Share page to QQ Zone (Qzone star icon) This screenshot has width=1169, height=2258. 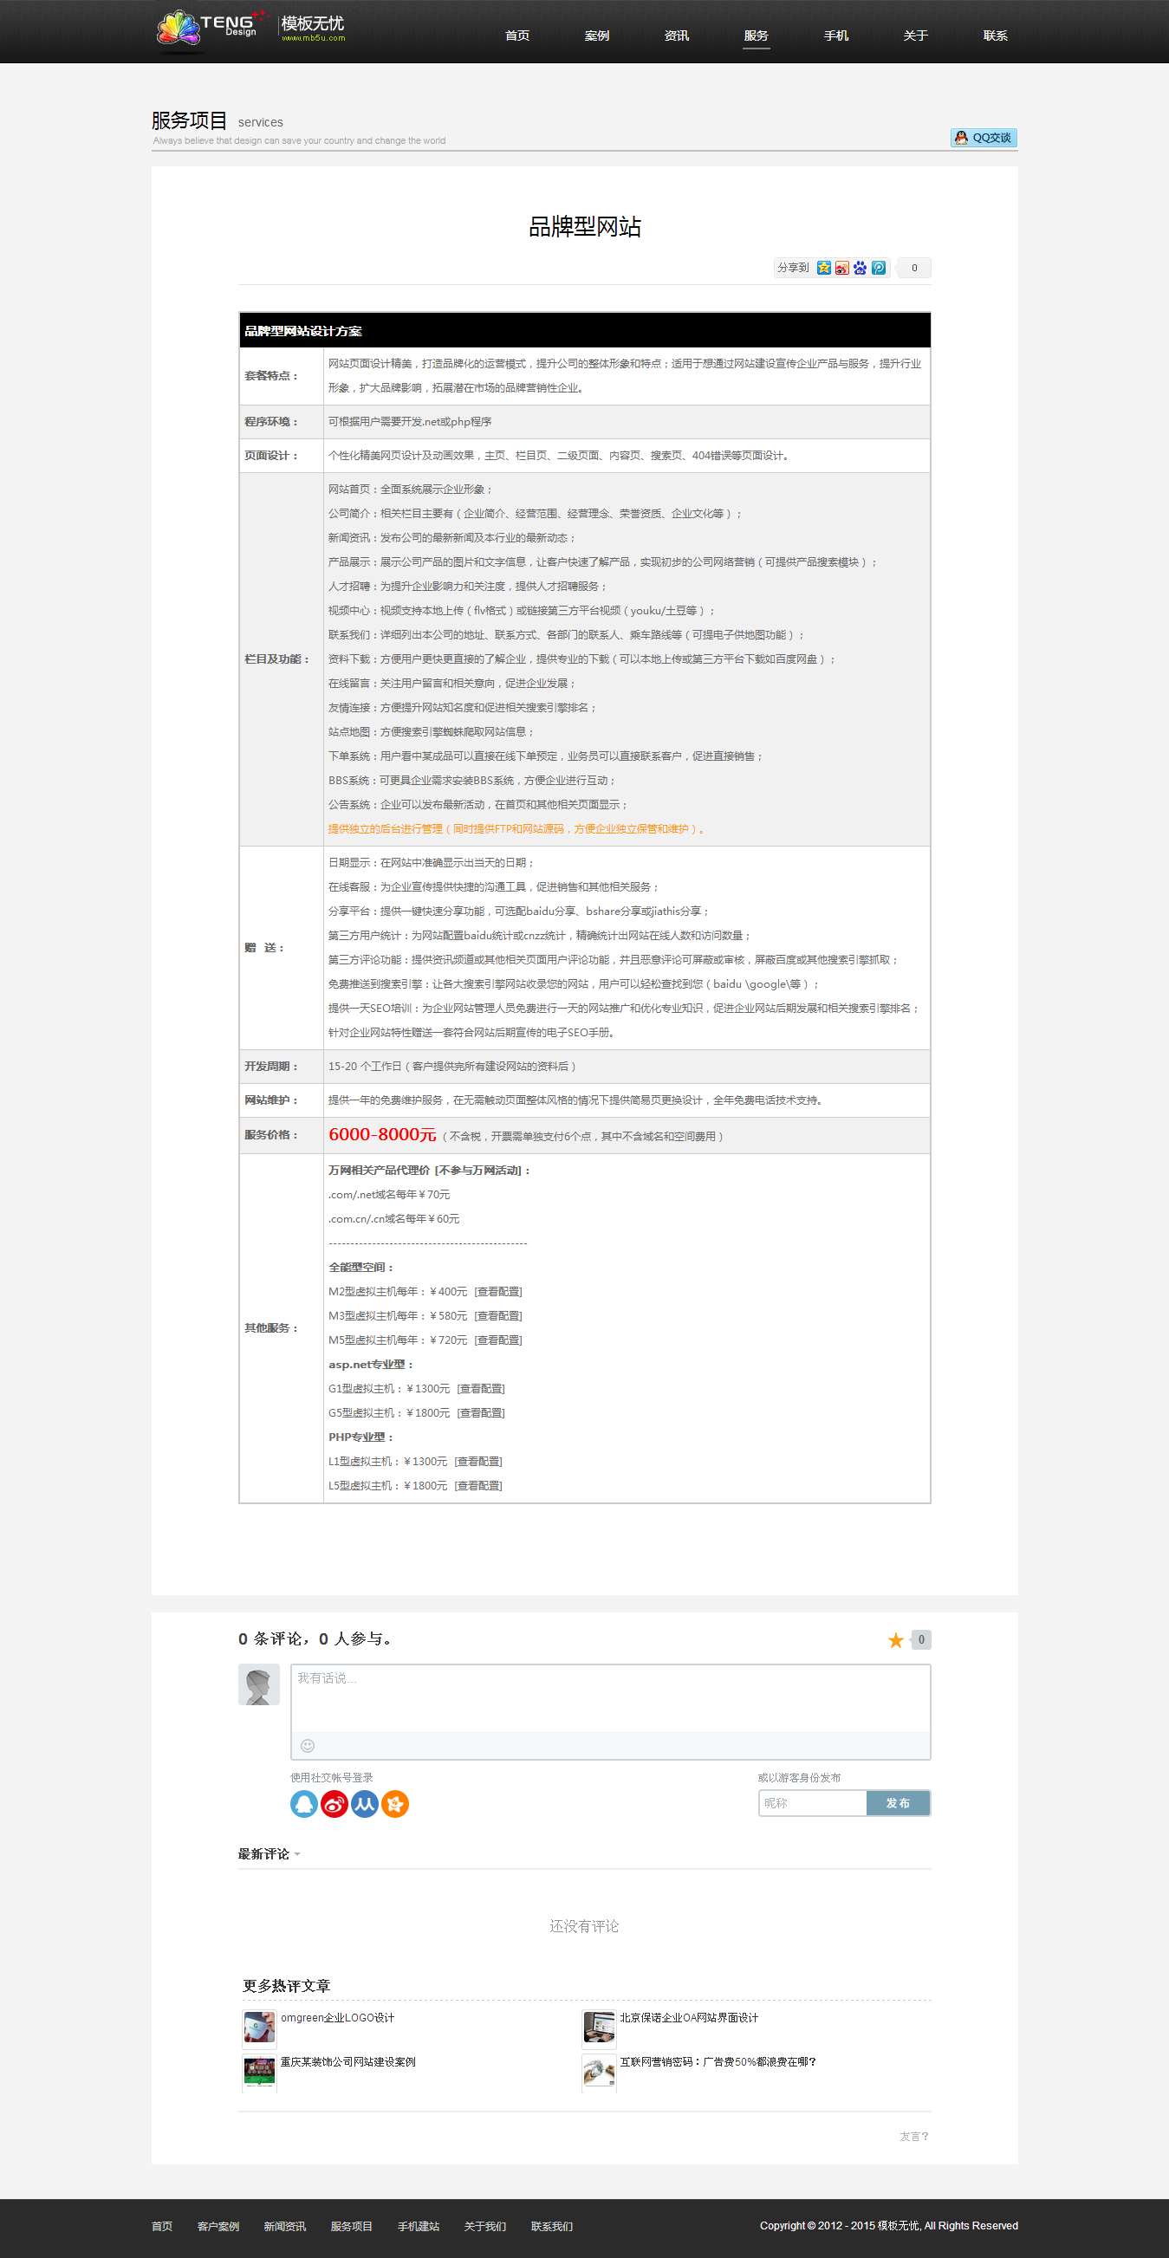coord(823,269)
